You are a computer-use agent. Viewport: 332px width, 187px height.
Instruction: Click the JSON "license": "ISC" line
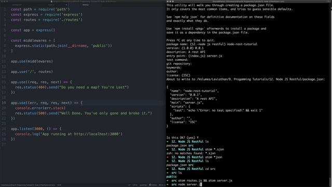coord(183,122)
